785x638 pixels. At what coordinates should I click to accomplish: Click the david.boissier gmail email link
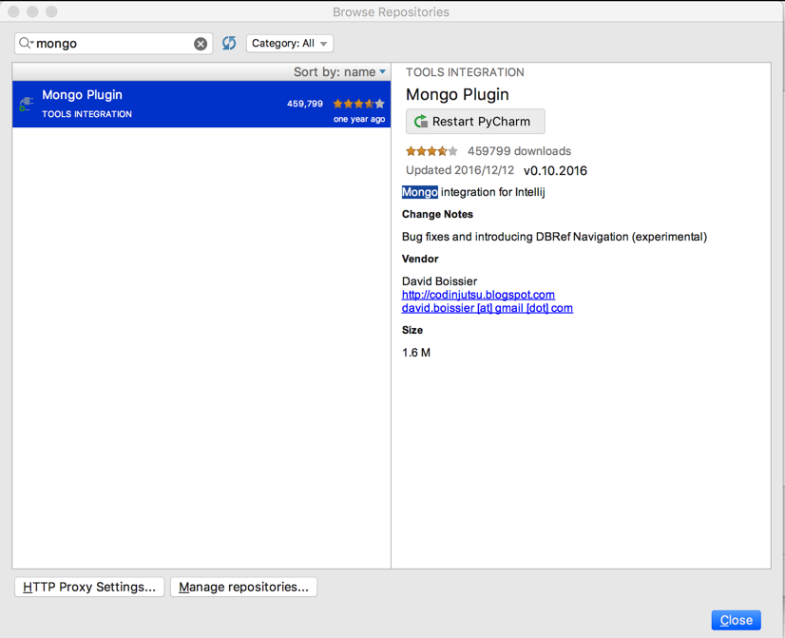(x=488, y=308)
